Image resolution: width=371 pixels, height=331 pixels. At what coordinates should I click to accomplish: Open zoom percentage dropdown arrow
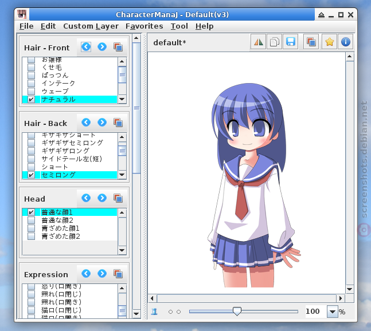(332, 312)
